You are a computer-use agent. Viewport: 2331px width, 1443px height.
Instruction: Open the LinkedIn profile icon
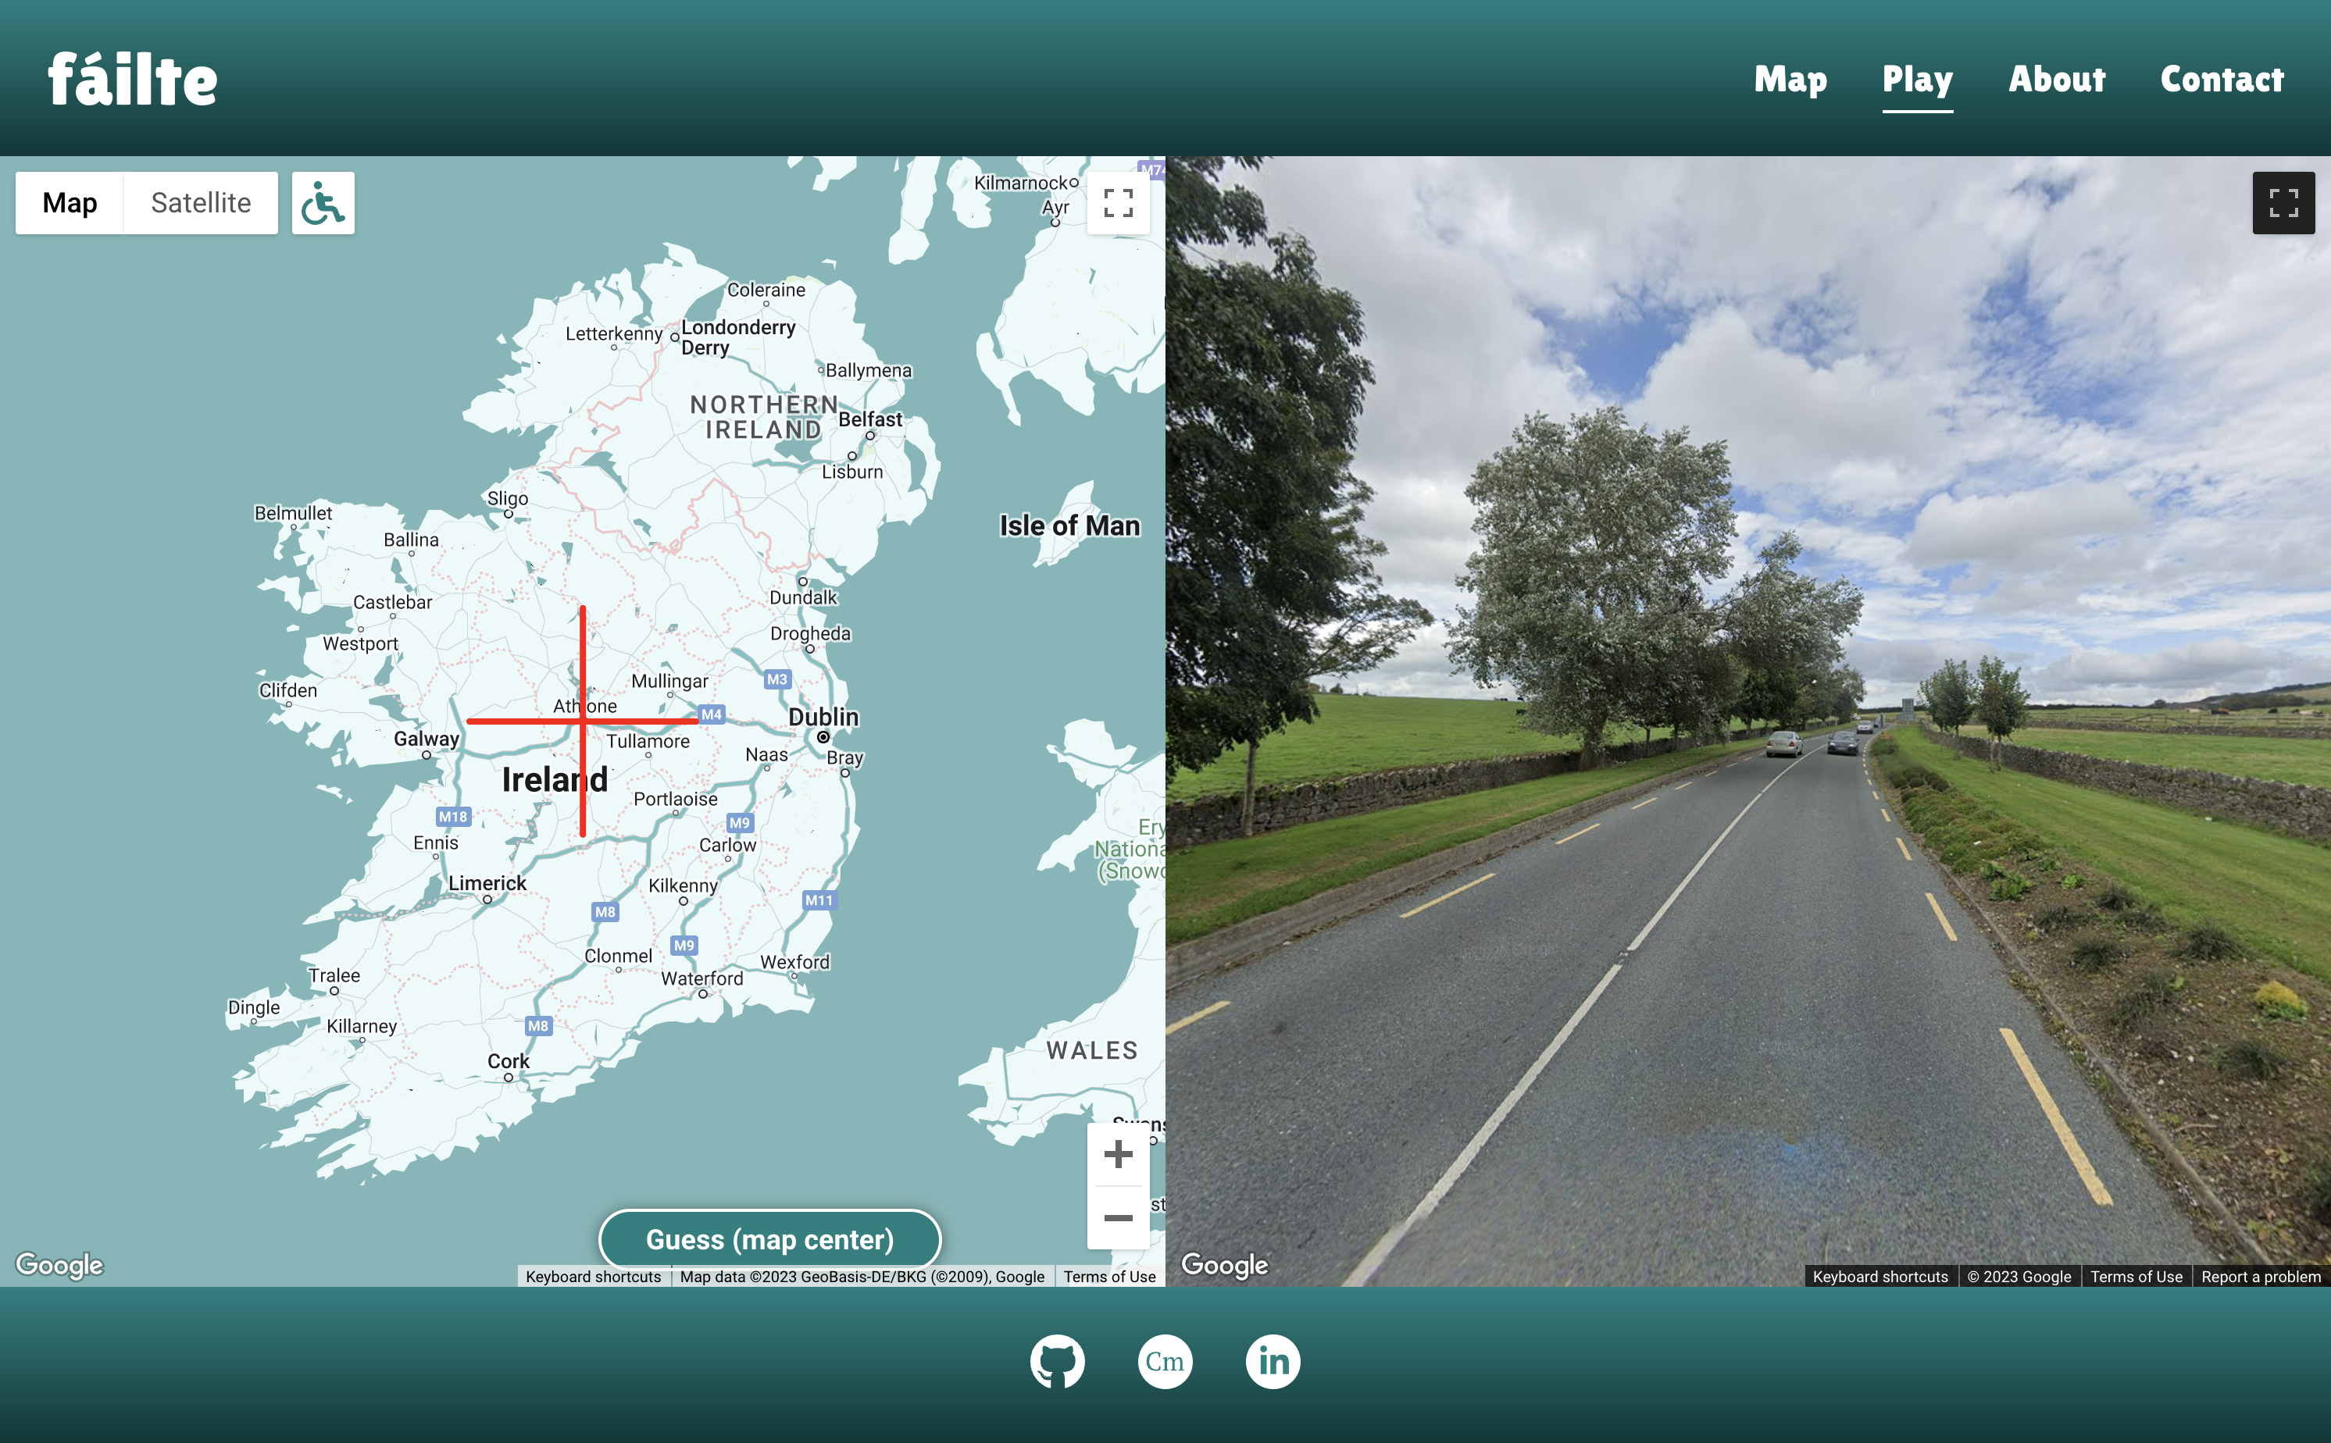(1273, 1361)
